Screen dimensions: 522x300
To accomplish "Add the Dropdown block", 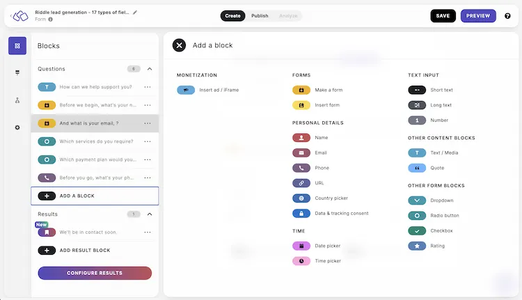I will tap(431, 200).
